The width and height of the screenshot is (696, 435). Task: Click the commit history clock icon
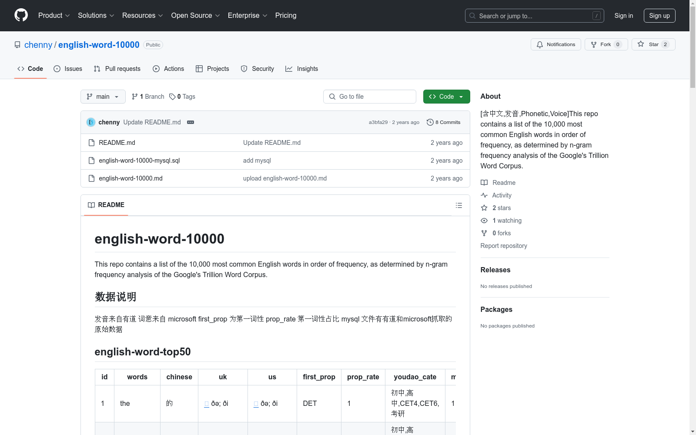click(x=430, y=122)
